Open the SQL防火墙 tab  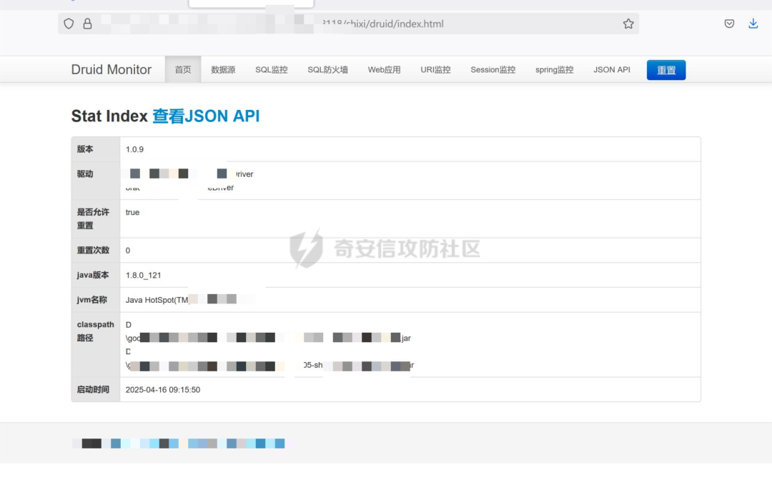click(x=328, y=70)
